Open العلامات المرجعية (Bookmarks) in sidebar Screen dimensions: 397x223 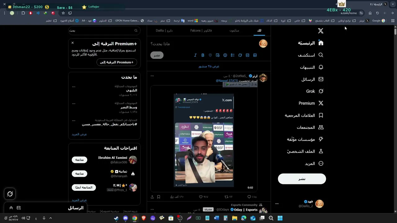click(304, 115)
